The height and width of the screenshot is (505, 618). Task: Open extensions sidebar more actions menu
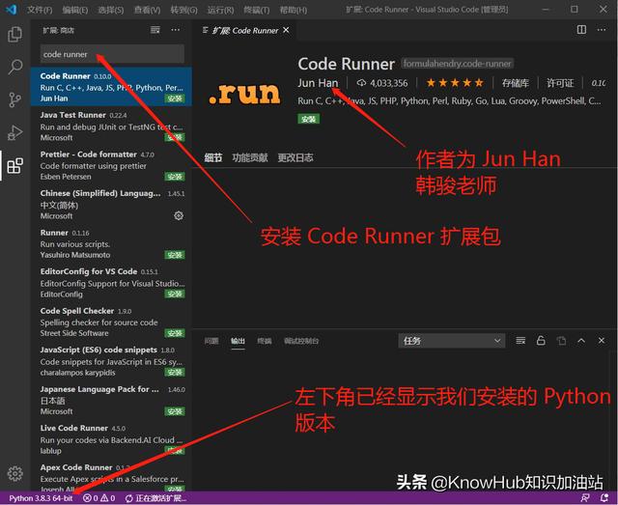(176, 30)
